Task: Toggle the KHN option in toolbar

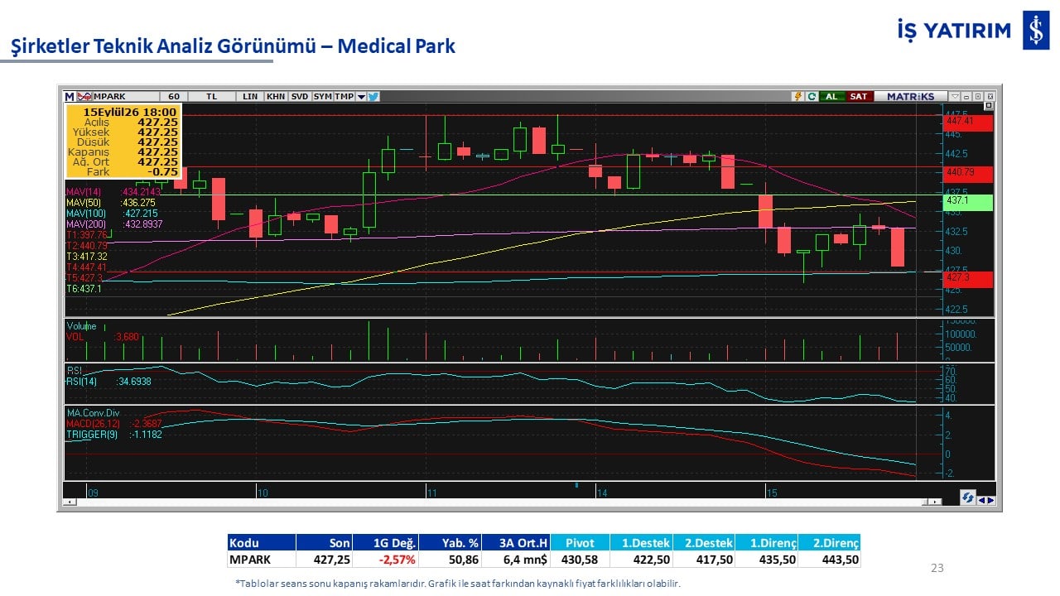Action: pos(276,96)
